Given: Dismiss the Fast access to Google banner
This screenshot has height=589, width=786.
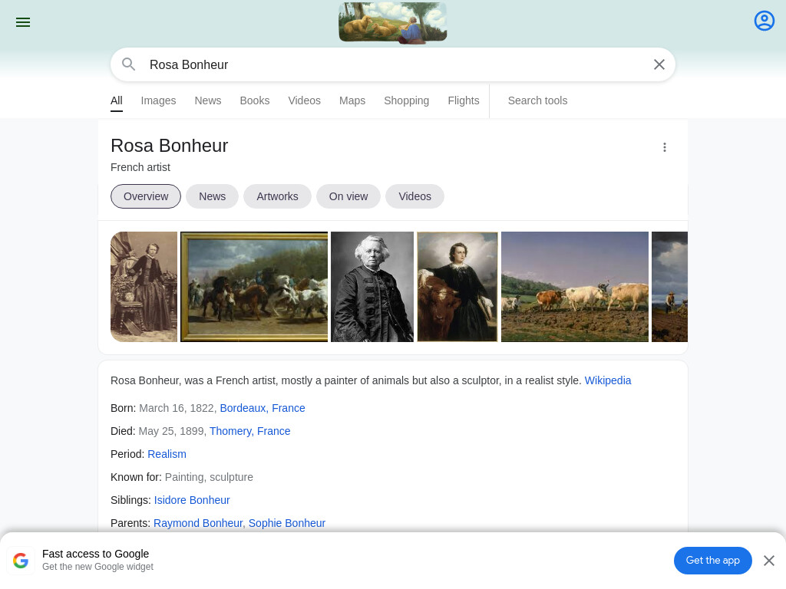Looking at the screenshot, I should click(769, 561).
